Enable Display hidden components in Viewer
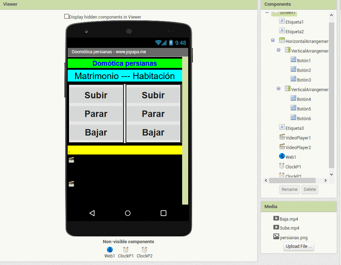This screenshot has width=341, height=265. click(x=67, y=16)
